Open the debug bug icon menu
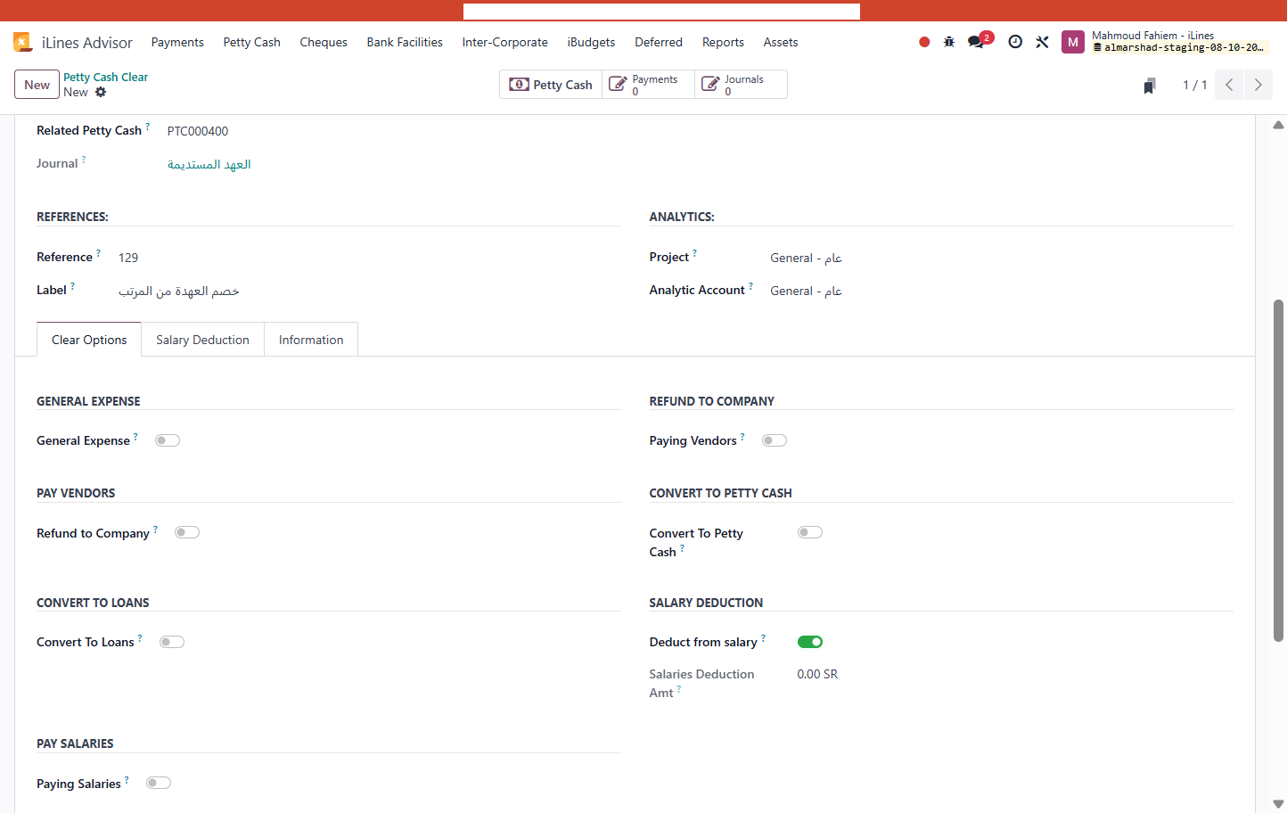This screenshot has width=1287, height=813. (949, 42)
